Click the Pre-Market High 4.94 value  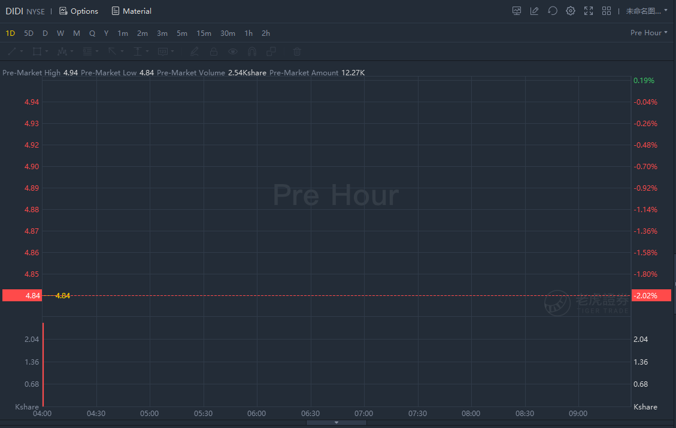pyautogui.click(x=71, y=73)
